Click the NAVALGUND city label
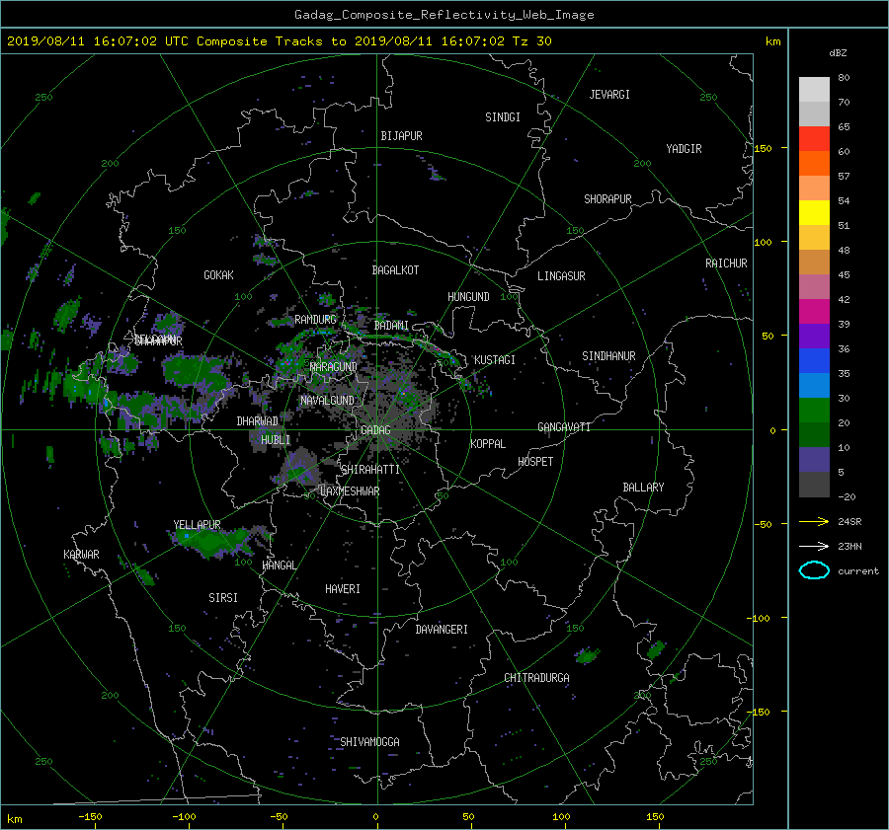Viewport: 889px width, 830px height. pyautogui.click(x=327, y=401)
